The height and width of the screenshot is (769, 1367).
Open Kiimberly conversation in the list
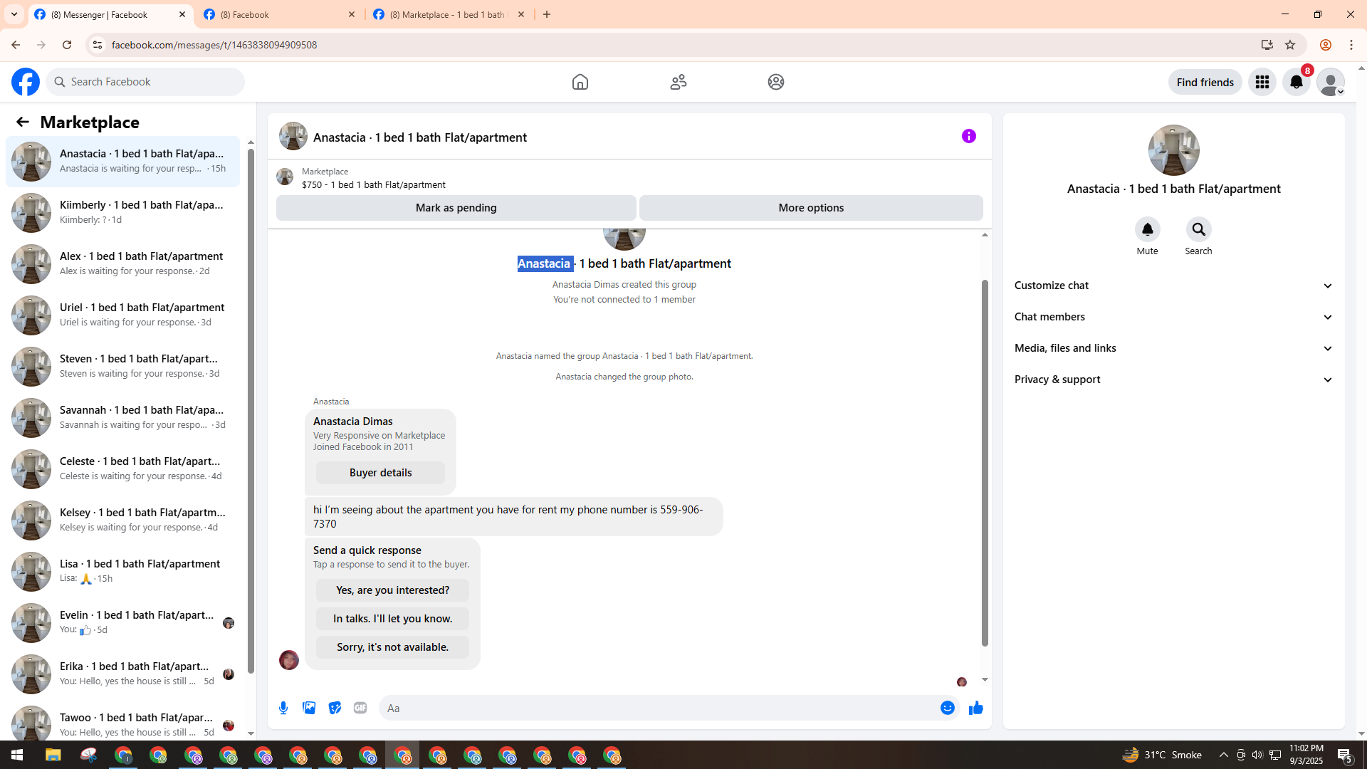[x=123, y=212]
